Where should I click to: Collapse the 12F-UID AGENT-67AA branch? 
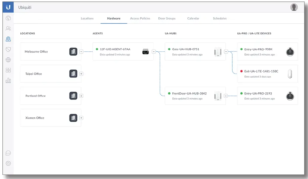click(154, 52)
